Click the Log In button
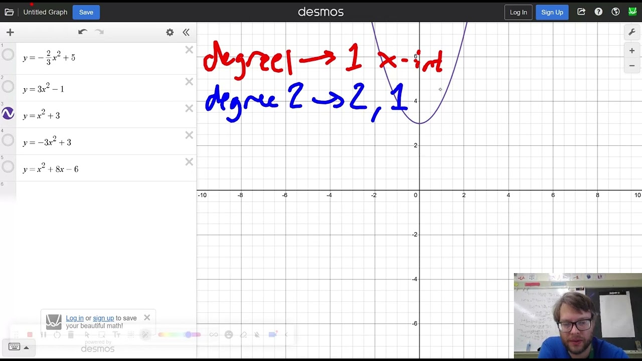The width and height of the screenshot is (642, 361). [x=518, y=12]
